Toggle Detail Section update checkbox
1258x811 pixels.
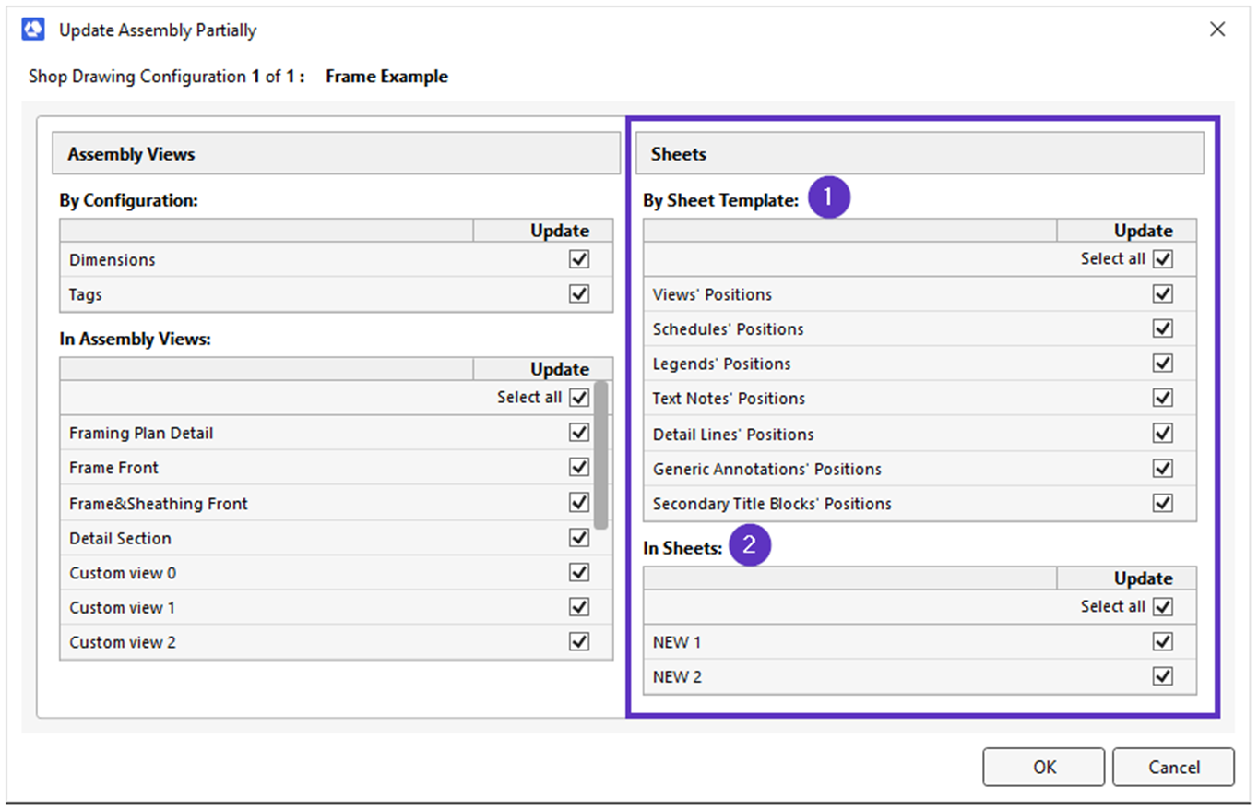coord(579,538)
